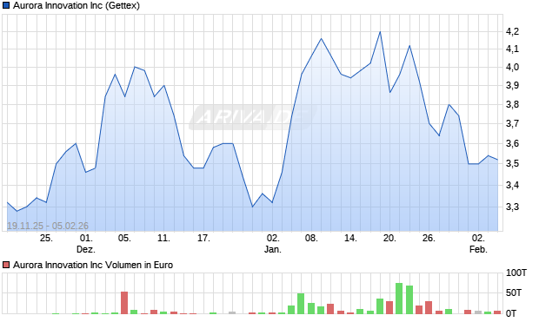Image resolution: width=539 pixels, height=322 pixels.
Task: Click the 4,1 price axis label
Action: (x=512, y=49)
